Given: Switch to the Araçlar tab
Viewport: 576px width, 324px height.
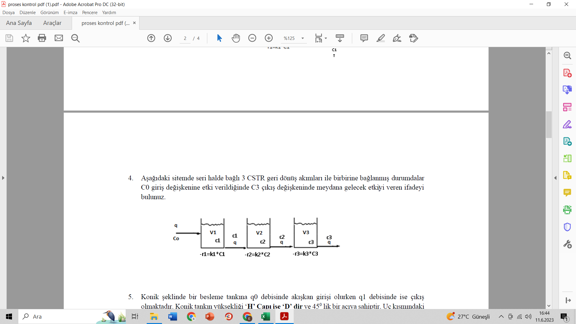Looking at the screenshot, I should coord(52,23).
